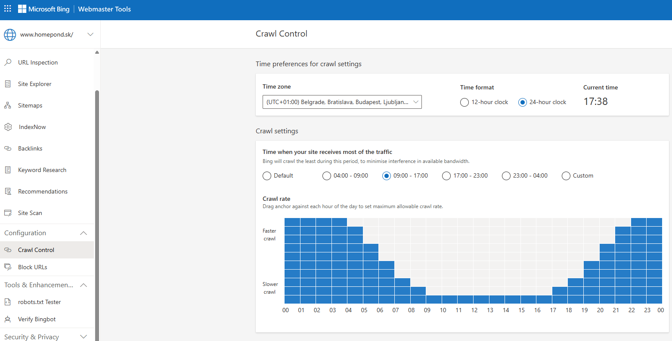
Task: Click the sidebar vertical scrollbar
Action: coord(97,194)
